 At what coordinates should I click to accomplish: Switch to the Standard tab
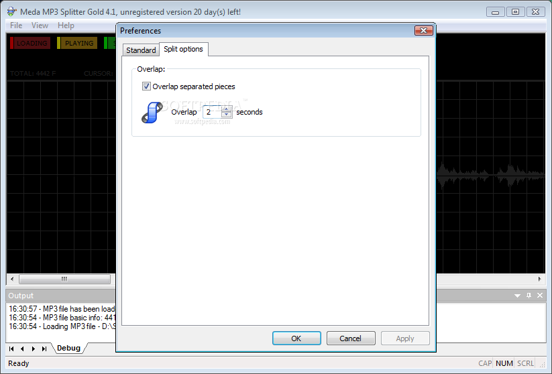[141, 50]
